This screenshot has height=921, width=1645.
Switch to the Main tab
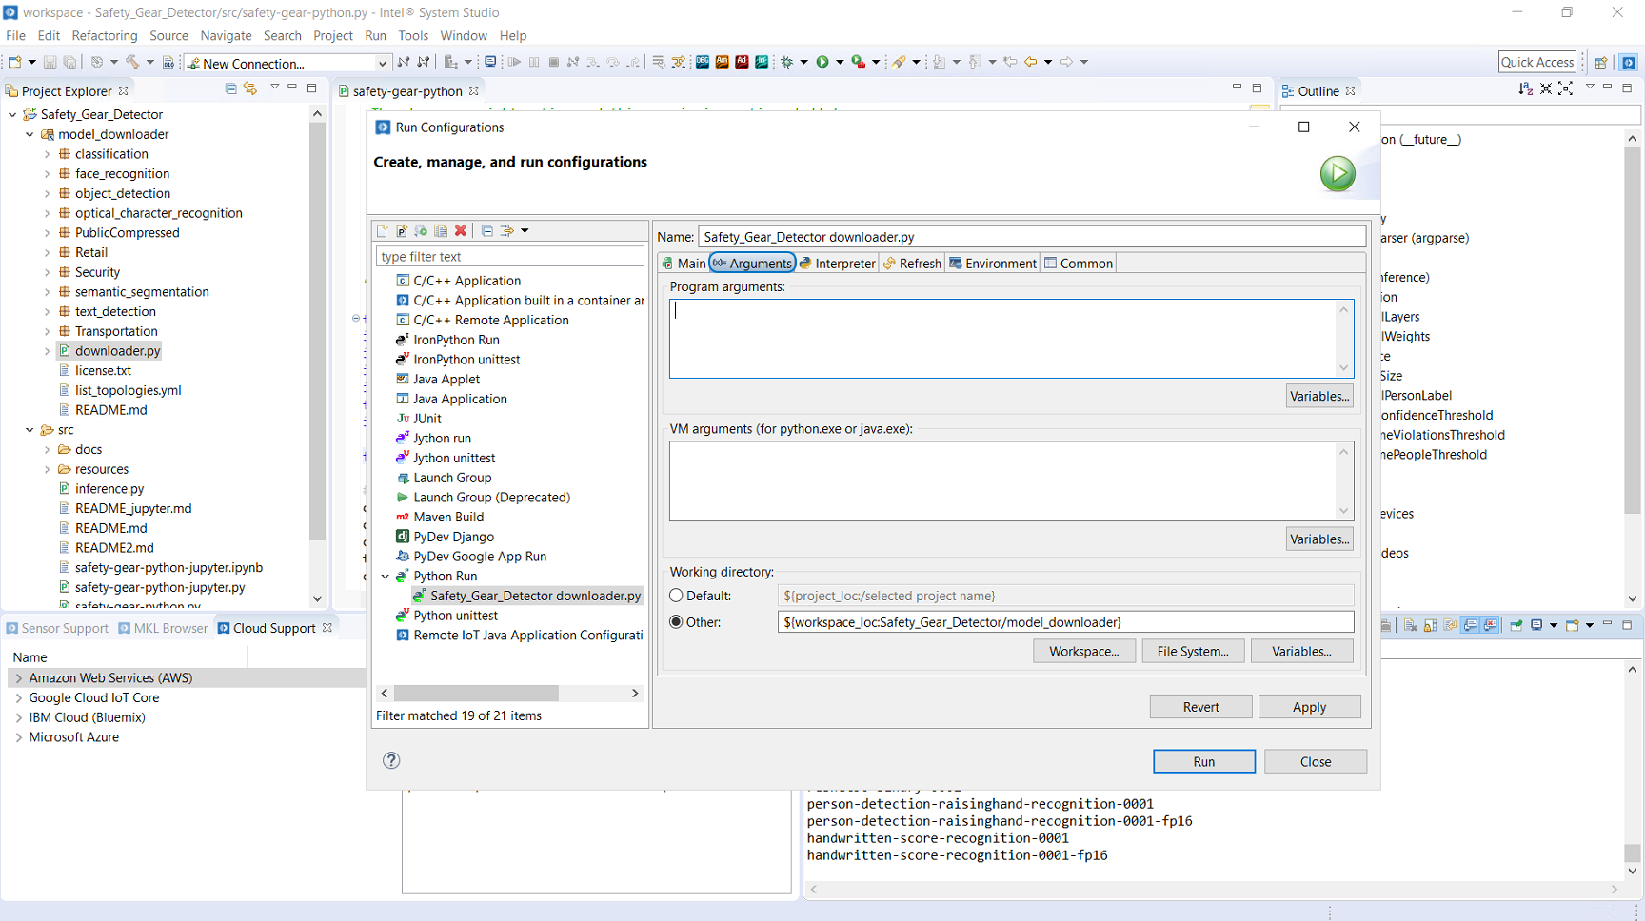(x=684, y=264)
